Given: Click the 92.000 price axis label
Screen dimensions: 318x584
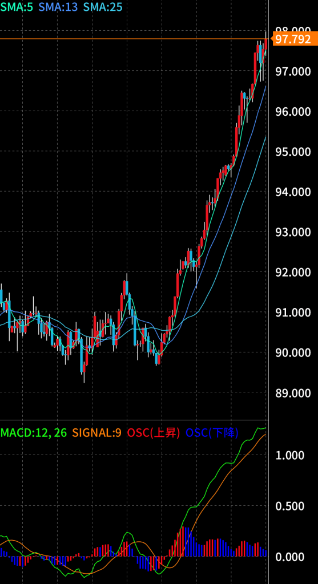Looking at the screenshot, I should tap(293, 272).
